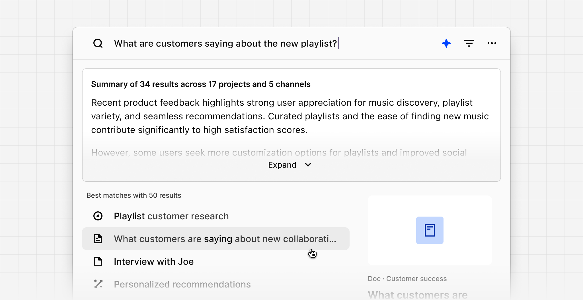This screenshot has height=300, width=583.
Task: Click the Expand chevron arrow
Action: (x=308, y=165)
